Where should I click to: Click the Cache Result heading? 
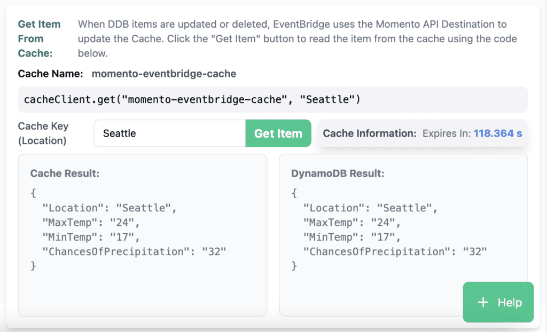click(65, 173)
